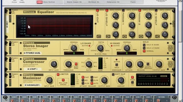Image resolution: width=183 pixels, height=102 pixels.
Task: Switch Maximizer meter to Peak mode
Action: [x=132, y=77]
